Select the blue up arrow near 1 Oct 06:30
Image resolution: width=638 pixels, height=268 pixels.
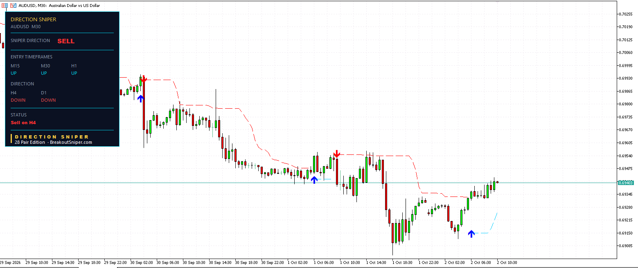coord(314,180)
